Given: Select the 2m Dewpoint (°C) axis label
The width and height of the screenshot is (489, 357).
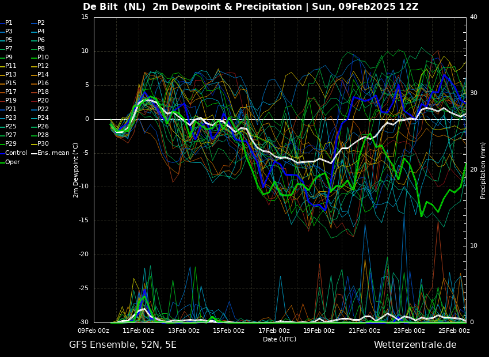Looking at the screenshot, I should [75, 170].
